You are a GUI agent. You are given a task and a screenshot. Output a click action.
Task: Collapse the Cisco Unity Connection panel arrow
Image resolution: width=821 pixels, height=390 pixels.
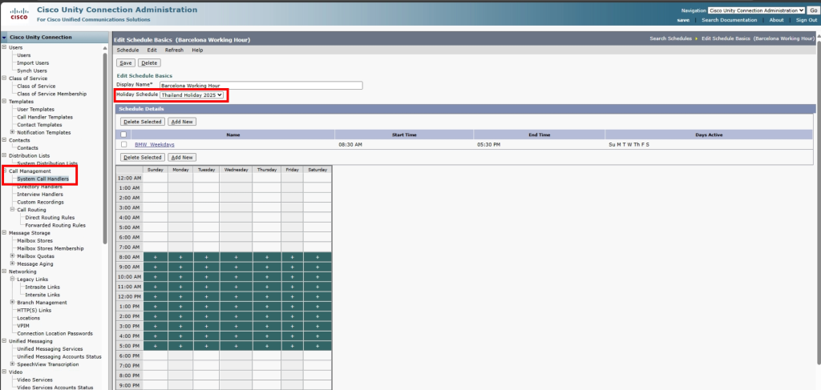click(5, 38)
